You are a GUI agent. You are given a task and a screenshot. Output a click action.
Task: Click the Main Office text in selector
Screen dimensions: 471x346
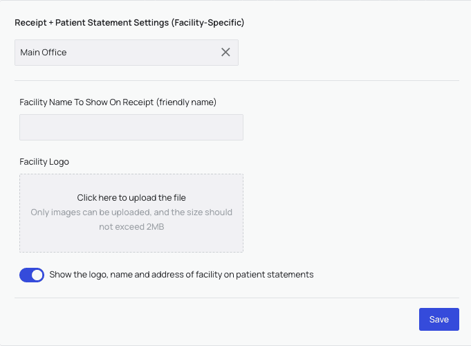[x=44, y=53]
